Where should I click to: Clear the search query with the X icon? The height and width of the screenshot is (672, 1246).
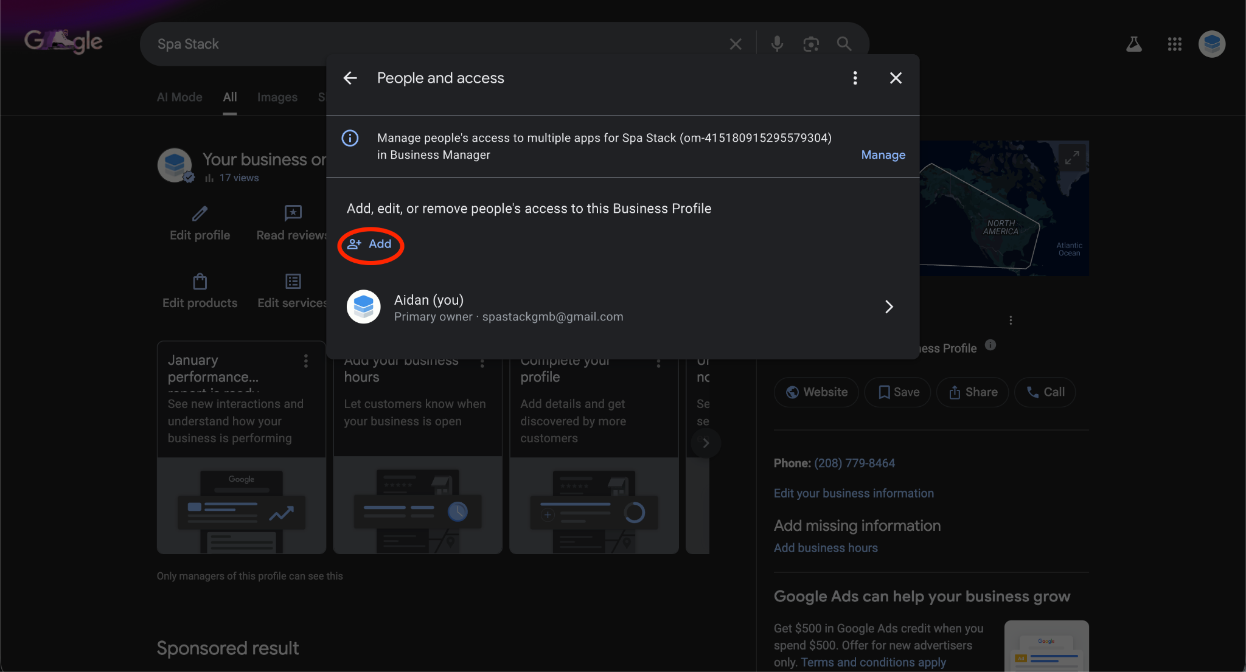[735, 43]
